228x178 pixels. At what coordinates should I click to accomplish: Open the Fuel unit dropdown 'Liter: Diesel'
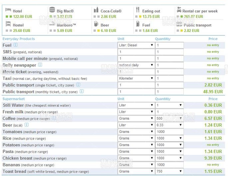136,45
